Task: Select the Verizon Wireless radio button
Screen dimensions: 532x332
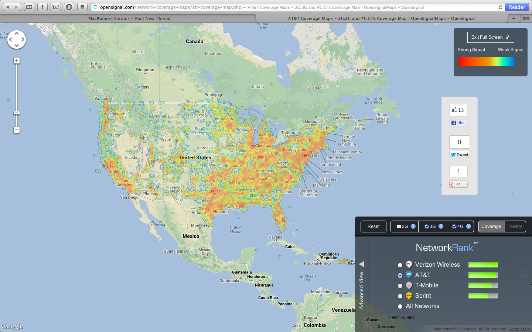Action: click(400, 265)
